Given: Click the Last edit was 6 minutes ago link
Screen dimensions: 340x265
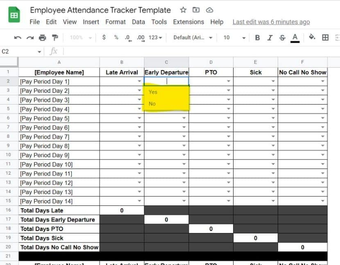Looking at the screenshot, I should coord(271,22).
